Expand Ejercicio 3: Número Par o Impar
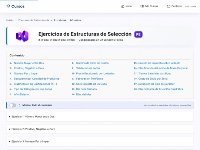This screenshot has height=150, width=200. tap(100, 141)
